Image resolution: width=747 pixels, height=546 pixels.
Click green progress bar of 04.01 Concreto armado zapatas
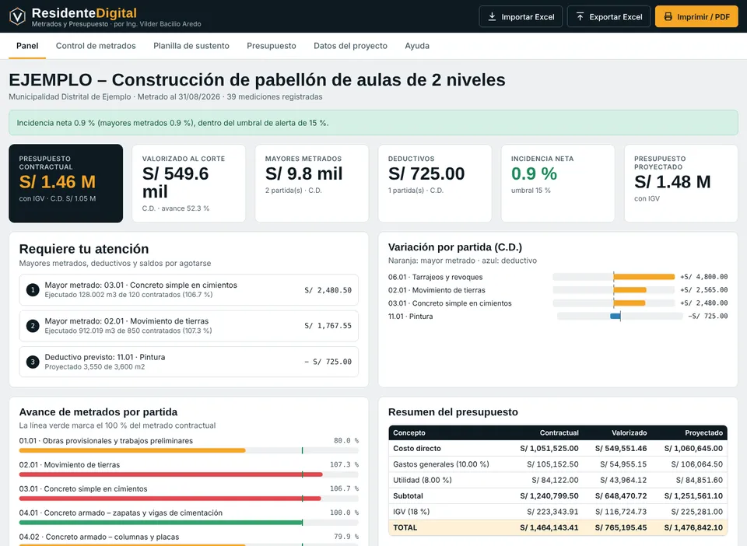160,522
